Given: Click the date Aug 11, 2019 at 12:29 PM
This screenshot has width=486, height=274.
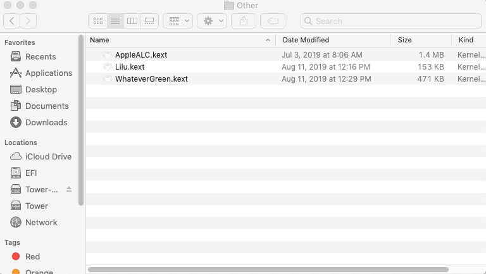Looking at the screenshot, I should click(327, 79).
